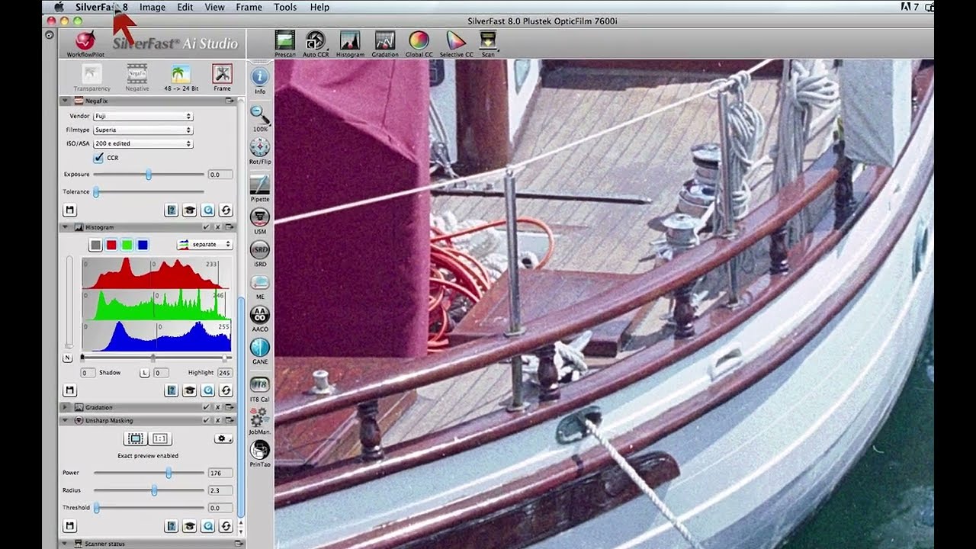Image resolution: width=976 pixels, height=549 pixels.
Task: Click the Scan button in toolbar
Action: pyautogui.click(x=488, y=43)
